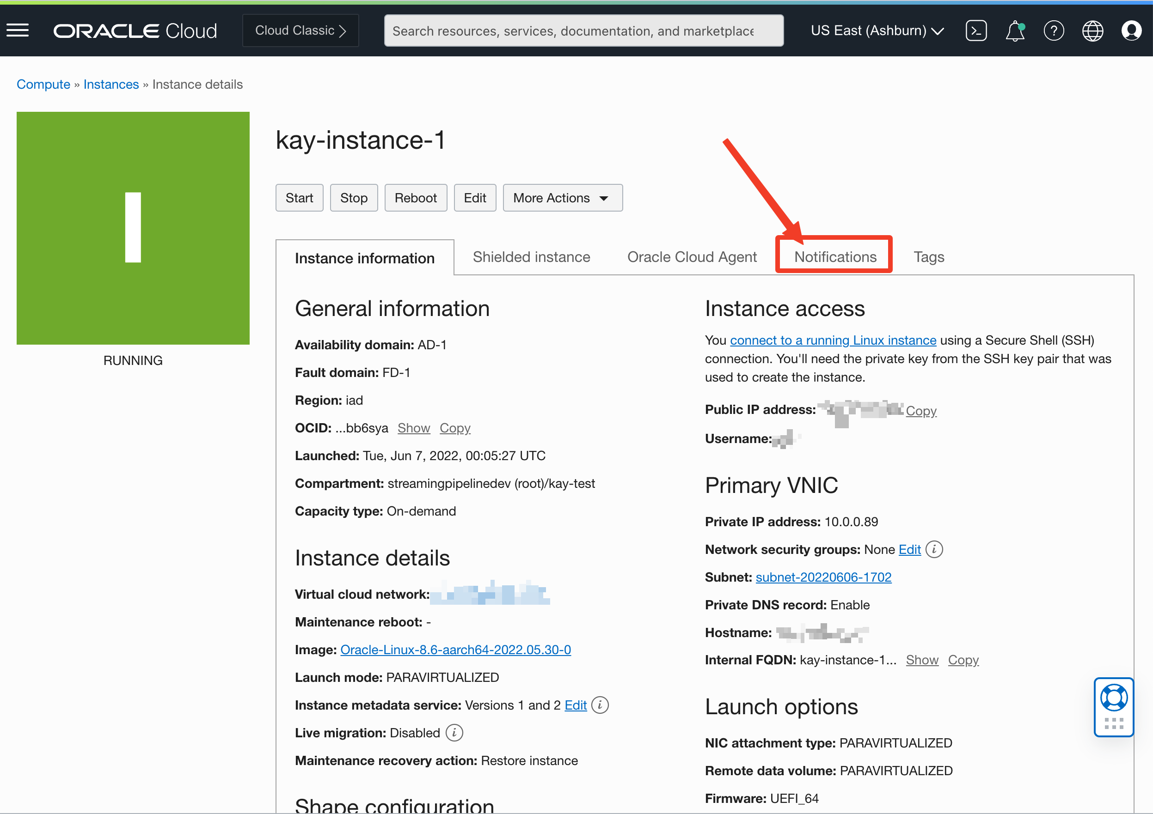This screenshot has height=814, width=1153.
Task: Open the notifications bell
Action: [x=1015, y=30]
